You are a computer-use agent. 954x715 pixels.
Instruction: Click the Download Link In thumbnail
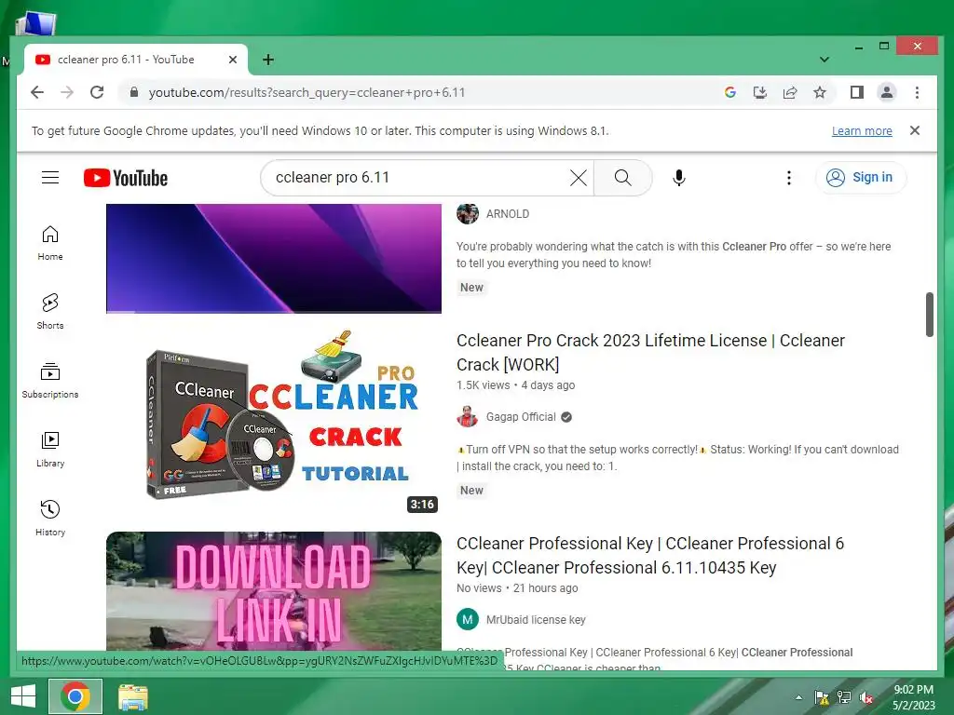tap(274, 591)
